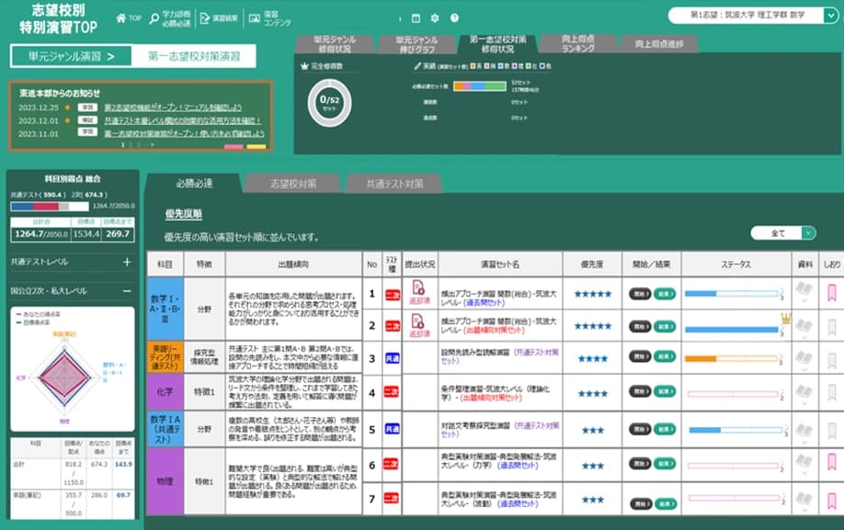Open the 資料 book icon for row 1
The width and height of the screenshot is (844, 530).
(x=804, y=292)
